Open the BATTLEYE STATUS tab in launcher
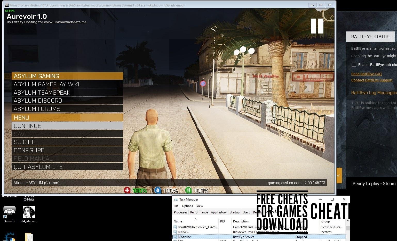Viewport: 397px width, 241px height. 370,37
